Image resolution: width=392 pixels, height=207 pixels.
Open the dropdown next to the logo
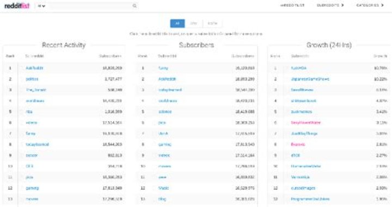41,6
